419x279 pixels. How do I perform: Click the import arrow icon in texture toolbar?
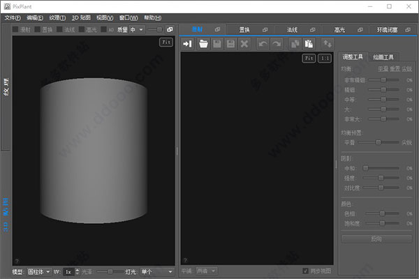[x=188, y=43]
